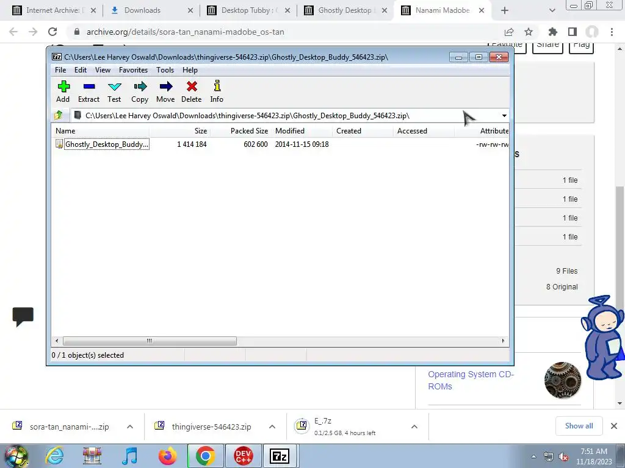This screenshot has width=625, height=468.
Task: Sort by the Packed Size column
Action: tap(240, 131)
